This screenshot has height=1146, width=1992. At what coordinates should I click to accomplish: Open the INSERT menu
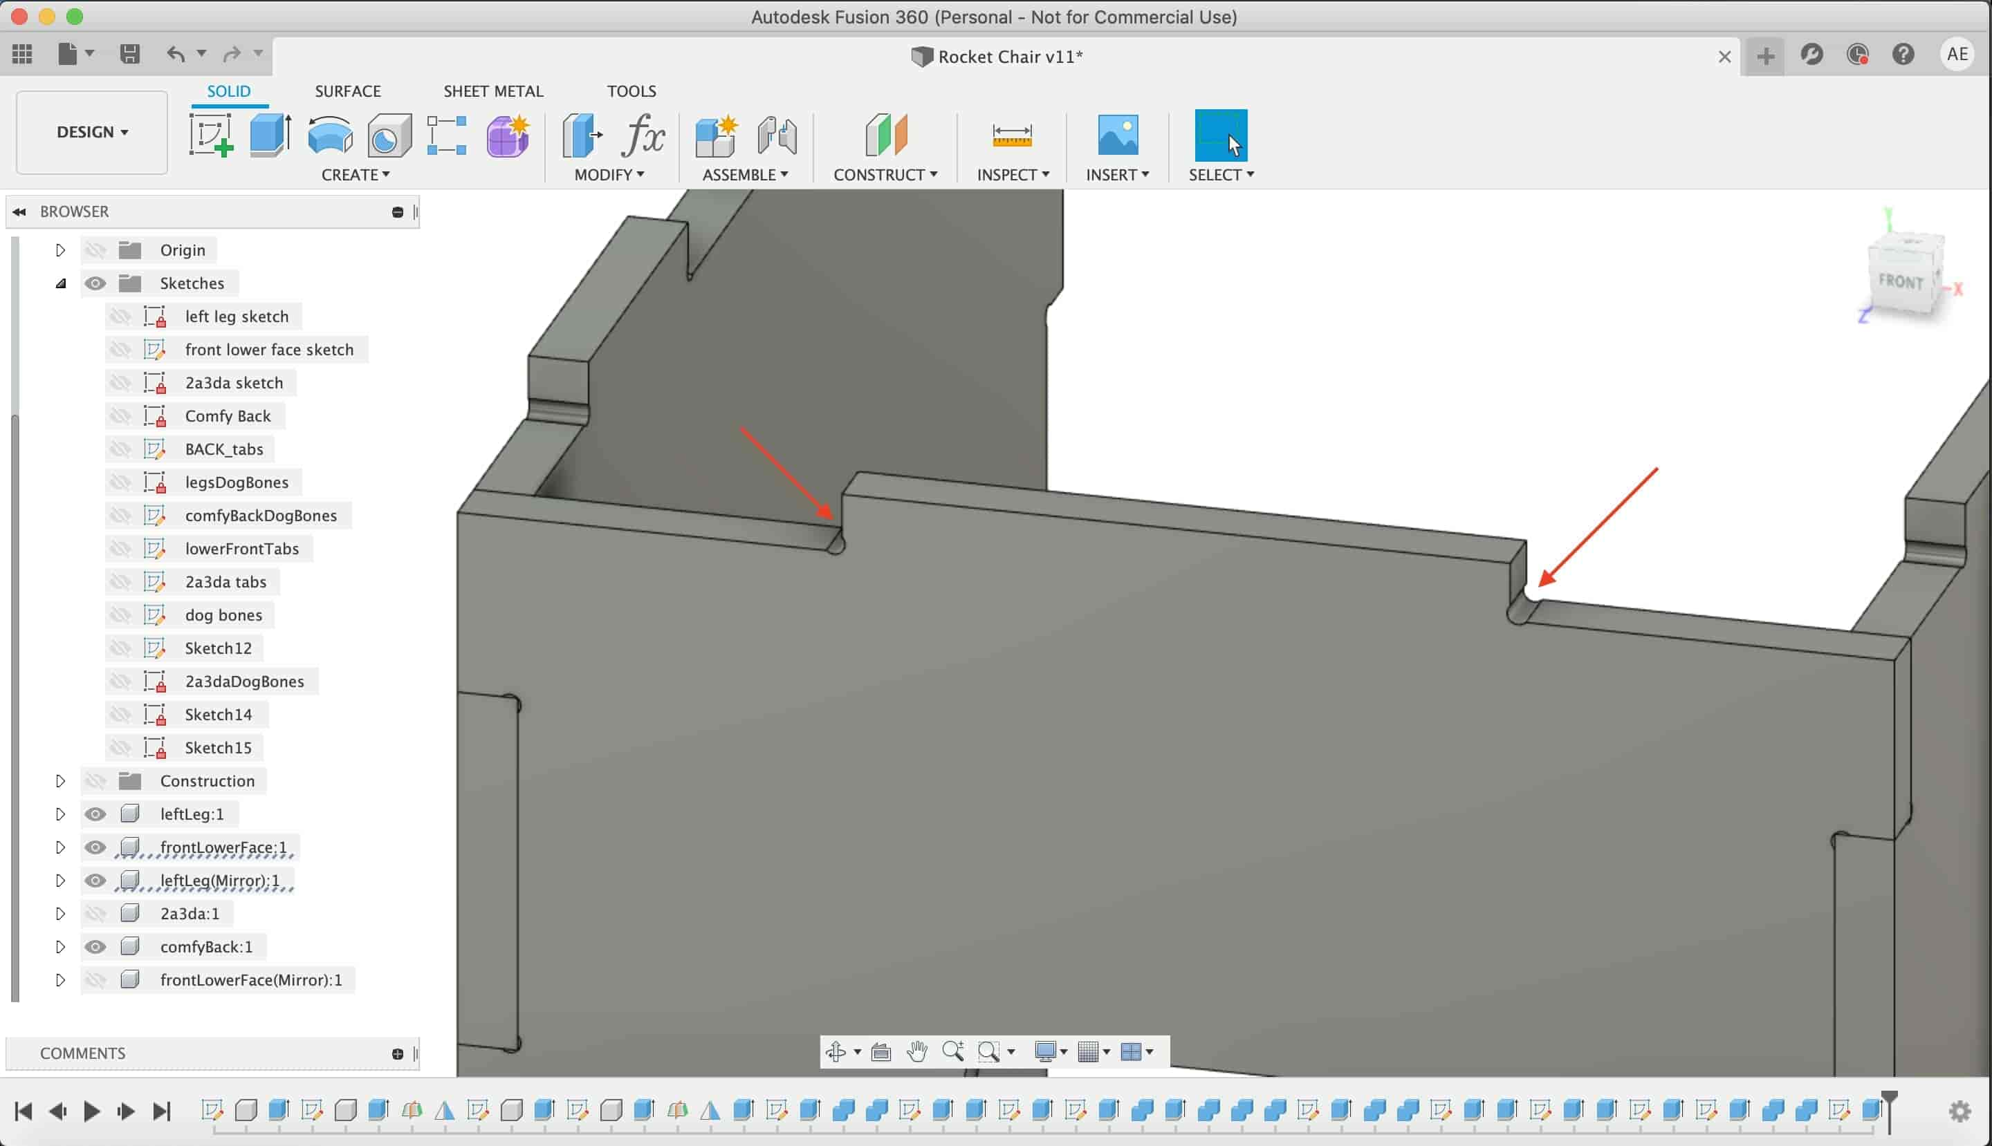click(1117, 175)
